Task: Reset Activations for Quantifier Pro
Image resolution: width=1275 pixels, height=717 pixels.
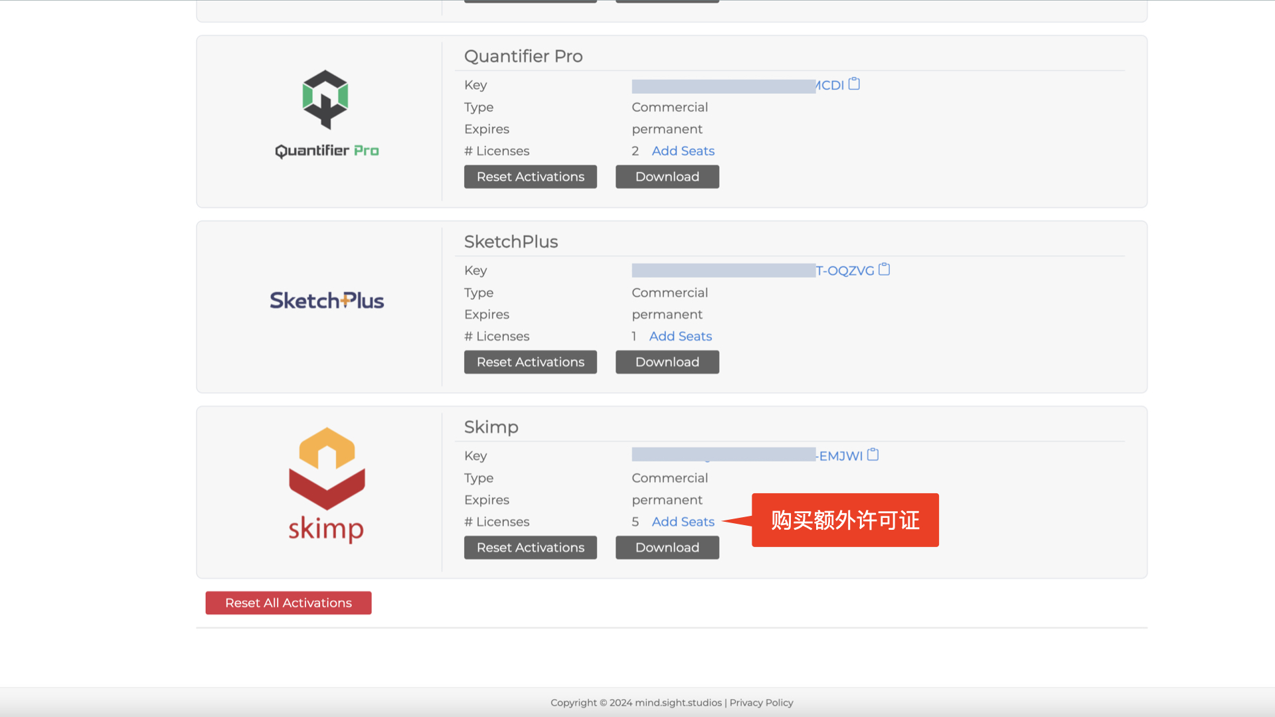Action: point(530,177)
